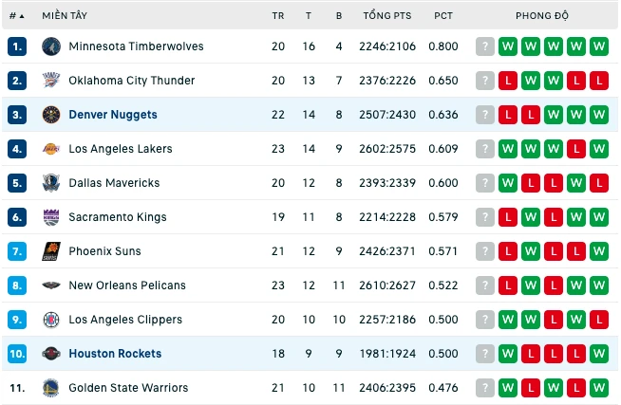Click the Phoenix Suns team logo

51,251
